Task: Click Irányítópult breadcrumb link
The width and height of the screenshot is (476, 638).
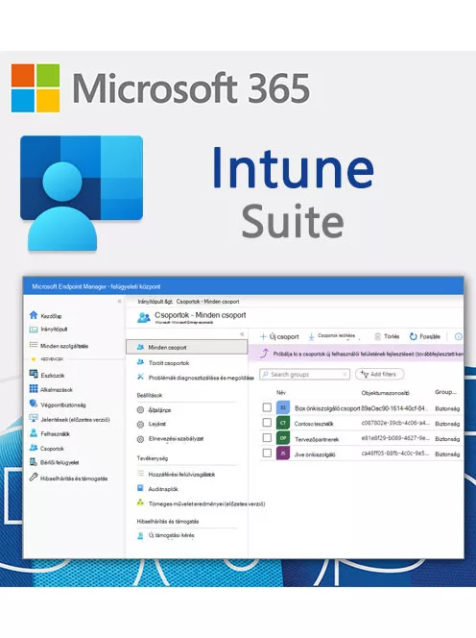Action: click(x=150, y=302)
